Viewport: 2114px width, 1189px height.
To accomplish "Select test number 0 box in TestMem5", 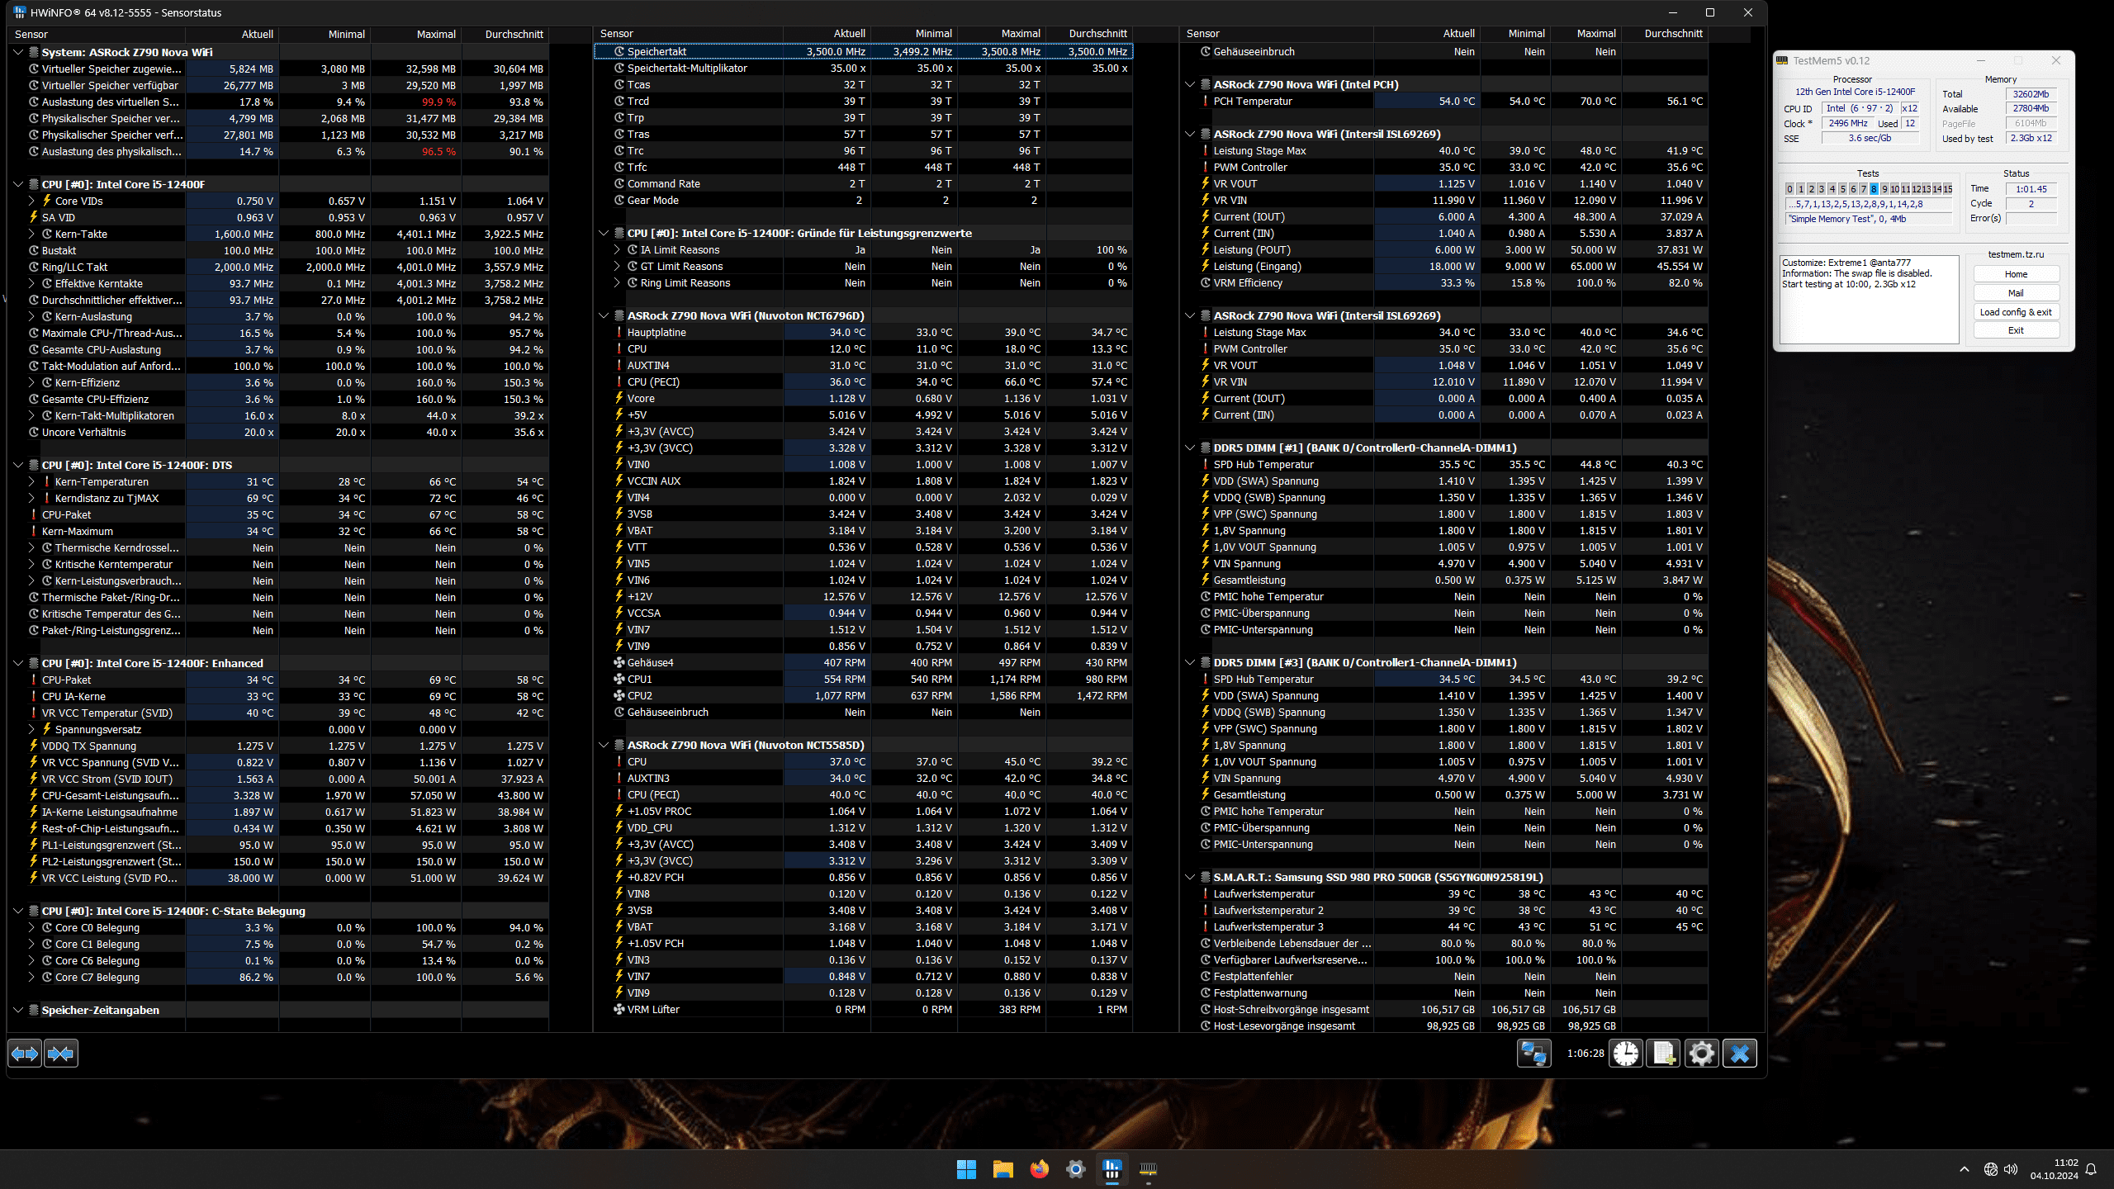I will pos(1789,189).
